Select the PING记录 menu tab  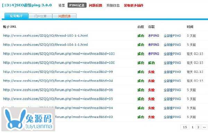[77, 5]
